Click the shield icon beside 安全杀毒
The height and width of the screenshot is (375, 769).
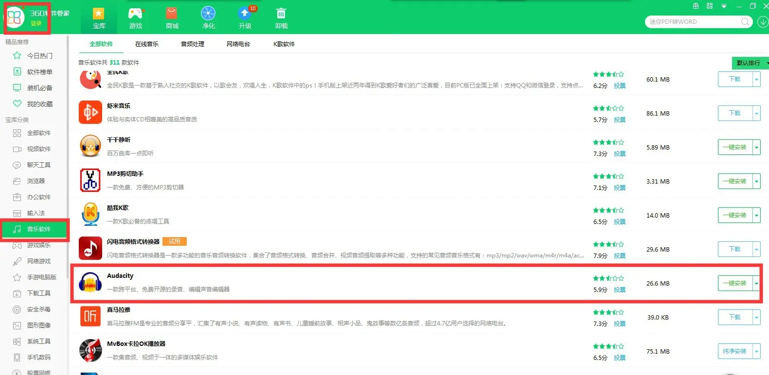pos(17,309)
